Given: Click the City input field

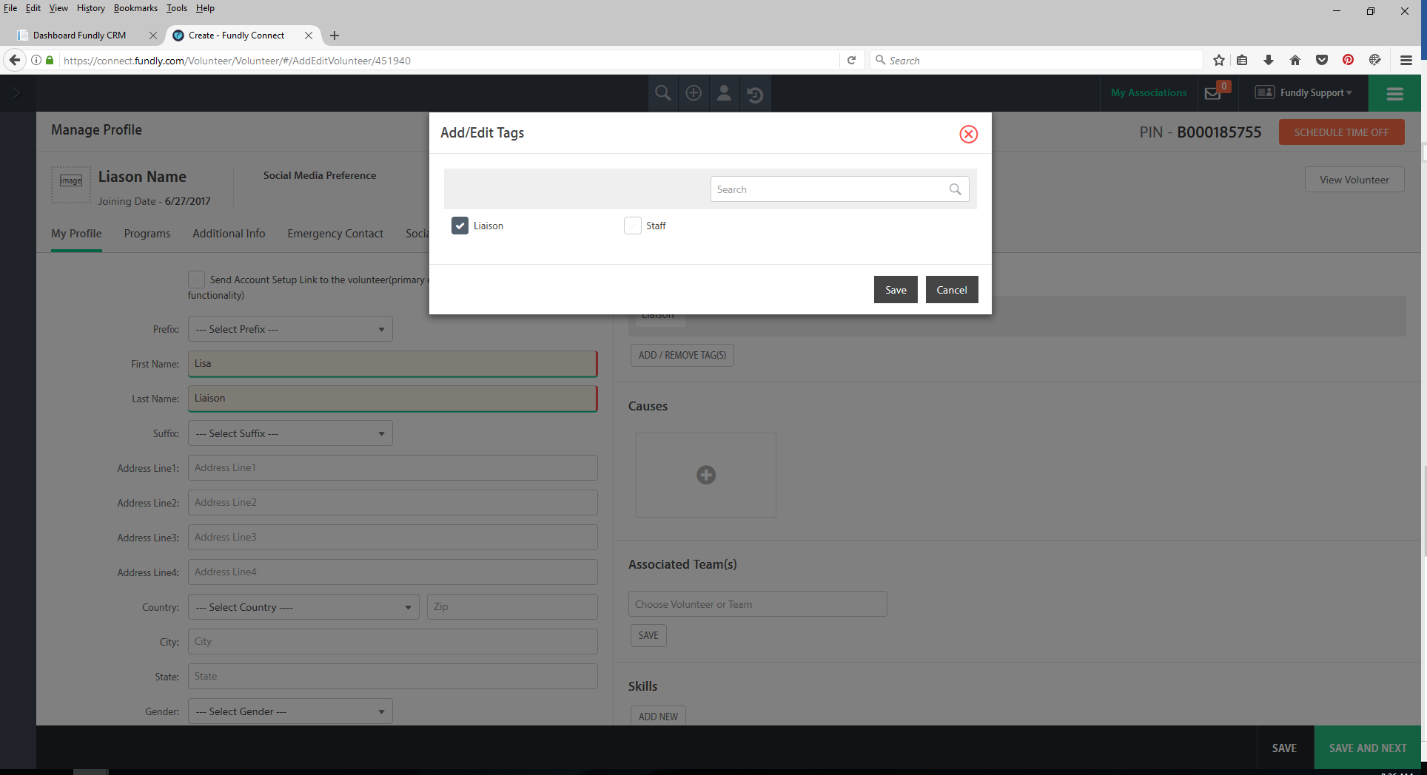Looking at the screenshot, I should coord(392,642).
